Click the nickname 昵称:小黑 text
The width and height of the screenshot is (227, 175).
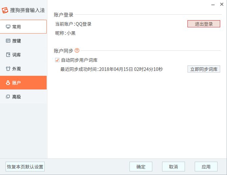point(65,33)
